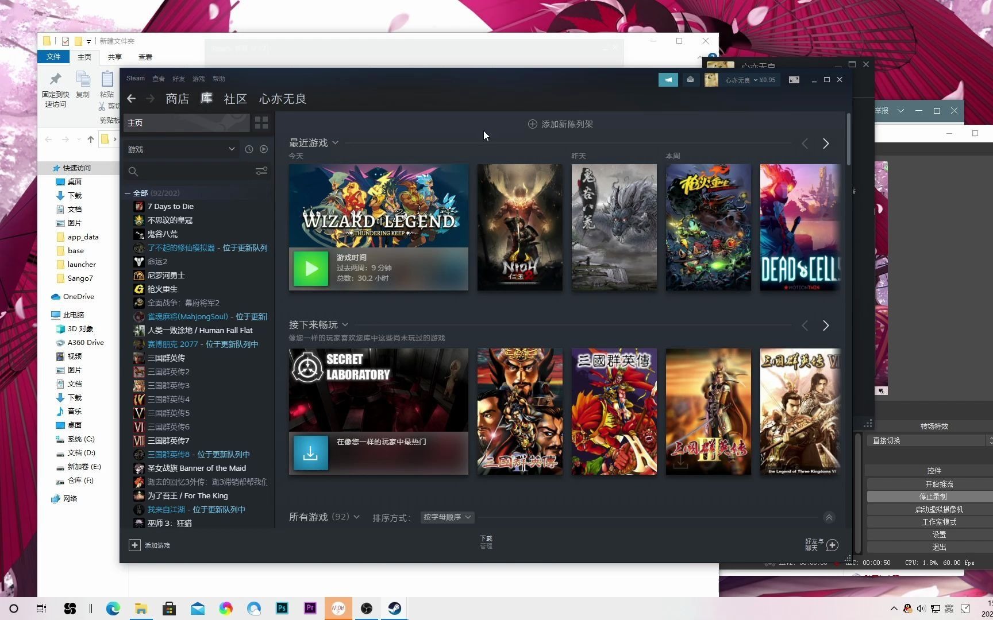Expand recent games shelf dropdown
The height and width of the screenshot is (620, 993).
pyautogui.click(x=335, y=142)
